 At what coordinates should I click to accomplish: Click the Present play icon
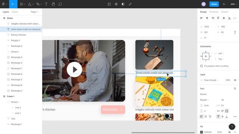224,4
